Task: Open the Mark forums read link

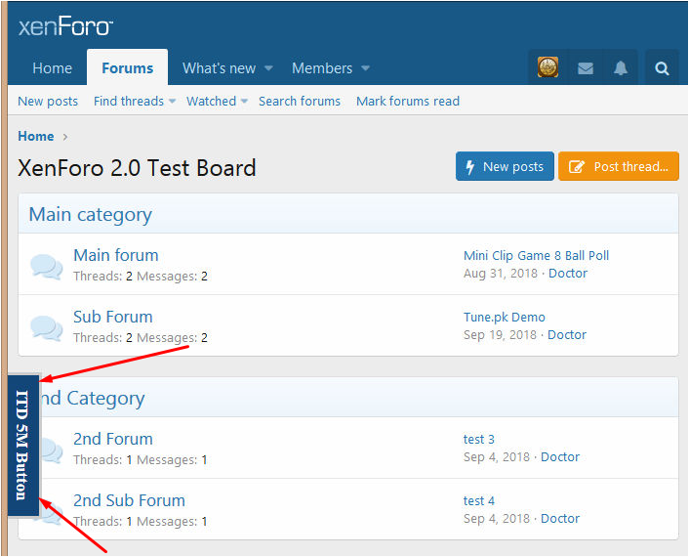Action: tap(407, 102)
